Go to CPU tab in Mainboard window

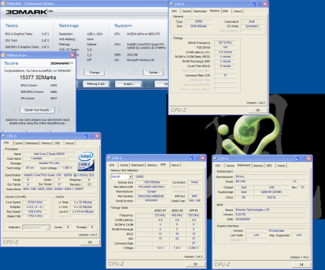(x=218, y=166)
